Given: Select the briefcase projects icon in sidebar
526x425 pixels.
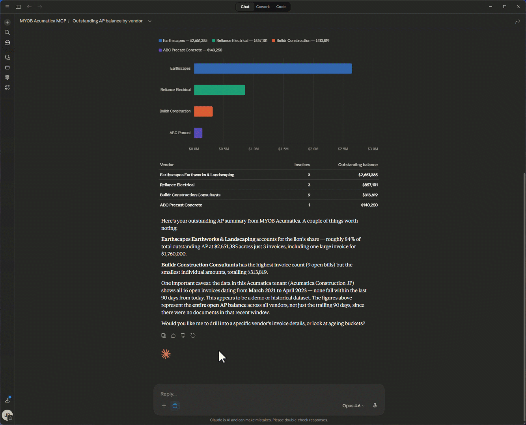Looking at the screenshot, I should [x=7, y=42].
